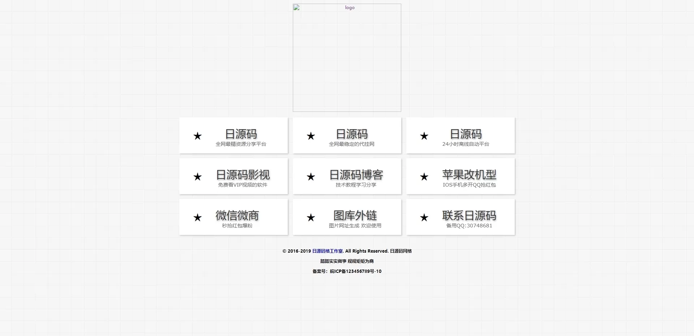Click subtitle 24小时离线自动平台

tap(466, 144)
